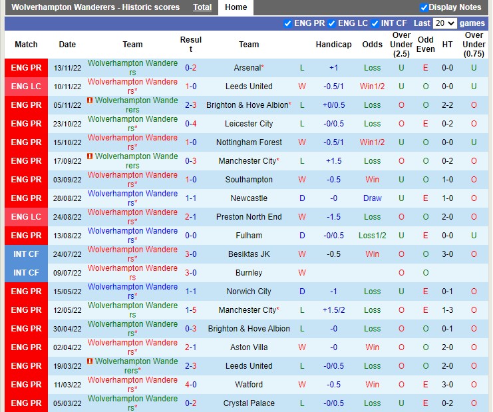This screenshot has height=412, width=493.
Task: Click the HT column header
Action: pyautogui.click(x=447, y=45)
